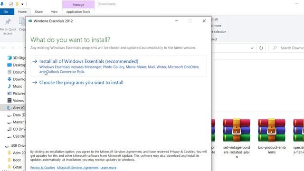The height and width of the screenshot is (171, 304).
Task: Select Videos in navigation pane
Action: [x=16, y=101]
